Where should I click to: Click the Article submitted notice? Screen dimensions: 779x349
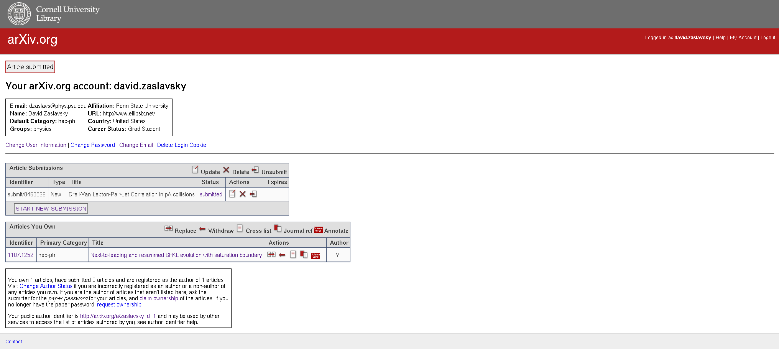(x=30, y=67)
